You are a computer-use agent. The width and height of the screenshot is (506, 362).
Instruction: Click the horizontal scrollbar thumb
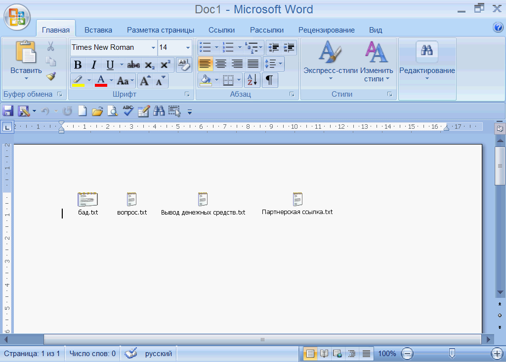pos(262,339)
